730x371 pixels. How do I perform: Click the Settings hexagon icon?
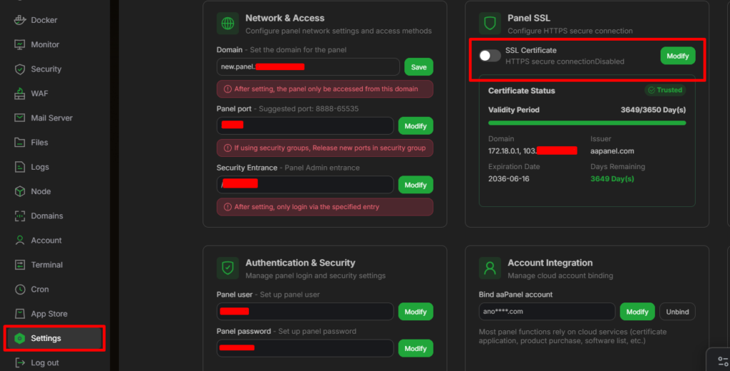click(x=19, y=338)
